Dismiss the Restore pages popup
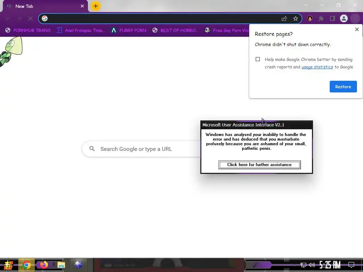The image size is (363, 272). pos(357,29)
